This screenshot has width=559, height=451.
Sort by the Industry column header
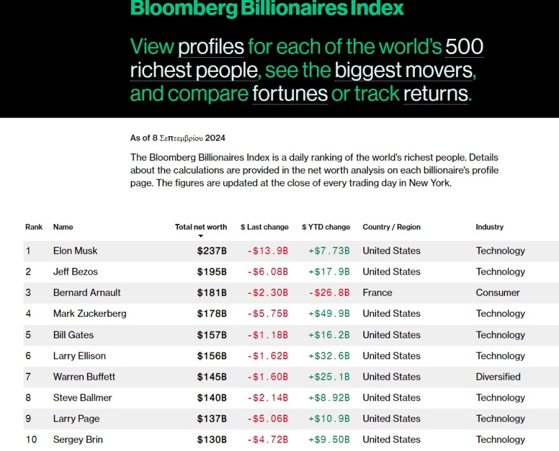click(x=489, y=227)
